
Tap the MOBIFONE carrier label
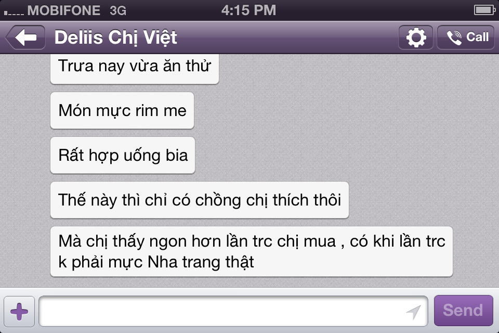(x=63, y=10)
